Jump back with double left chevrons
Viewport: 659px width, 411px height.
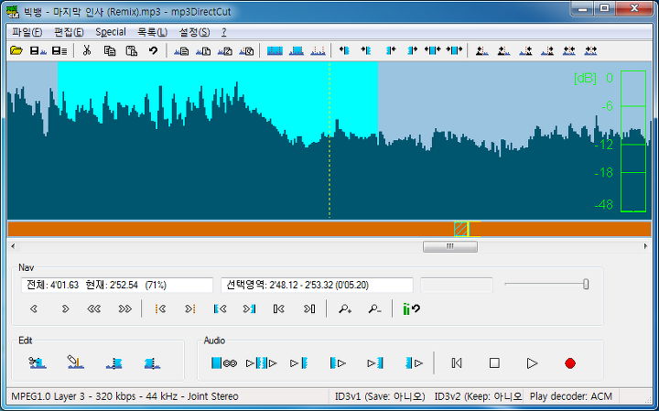coord(93,308)
